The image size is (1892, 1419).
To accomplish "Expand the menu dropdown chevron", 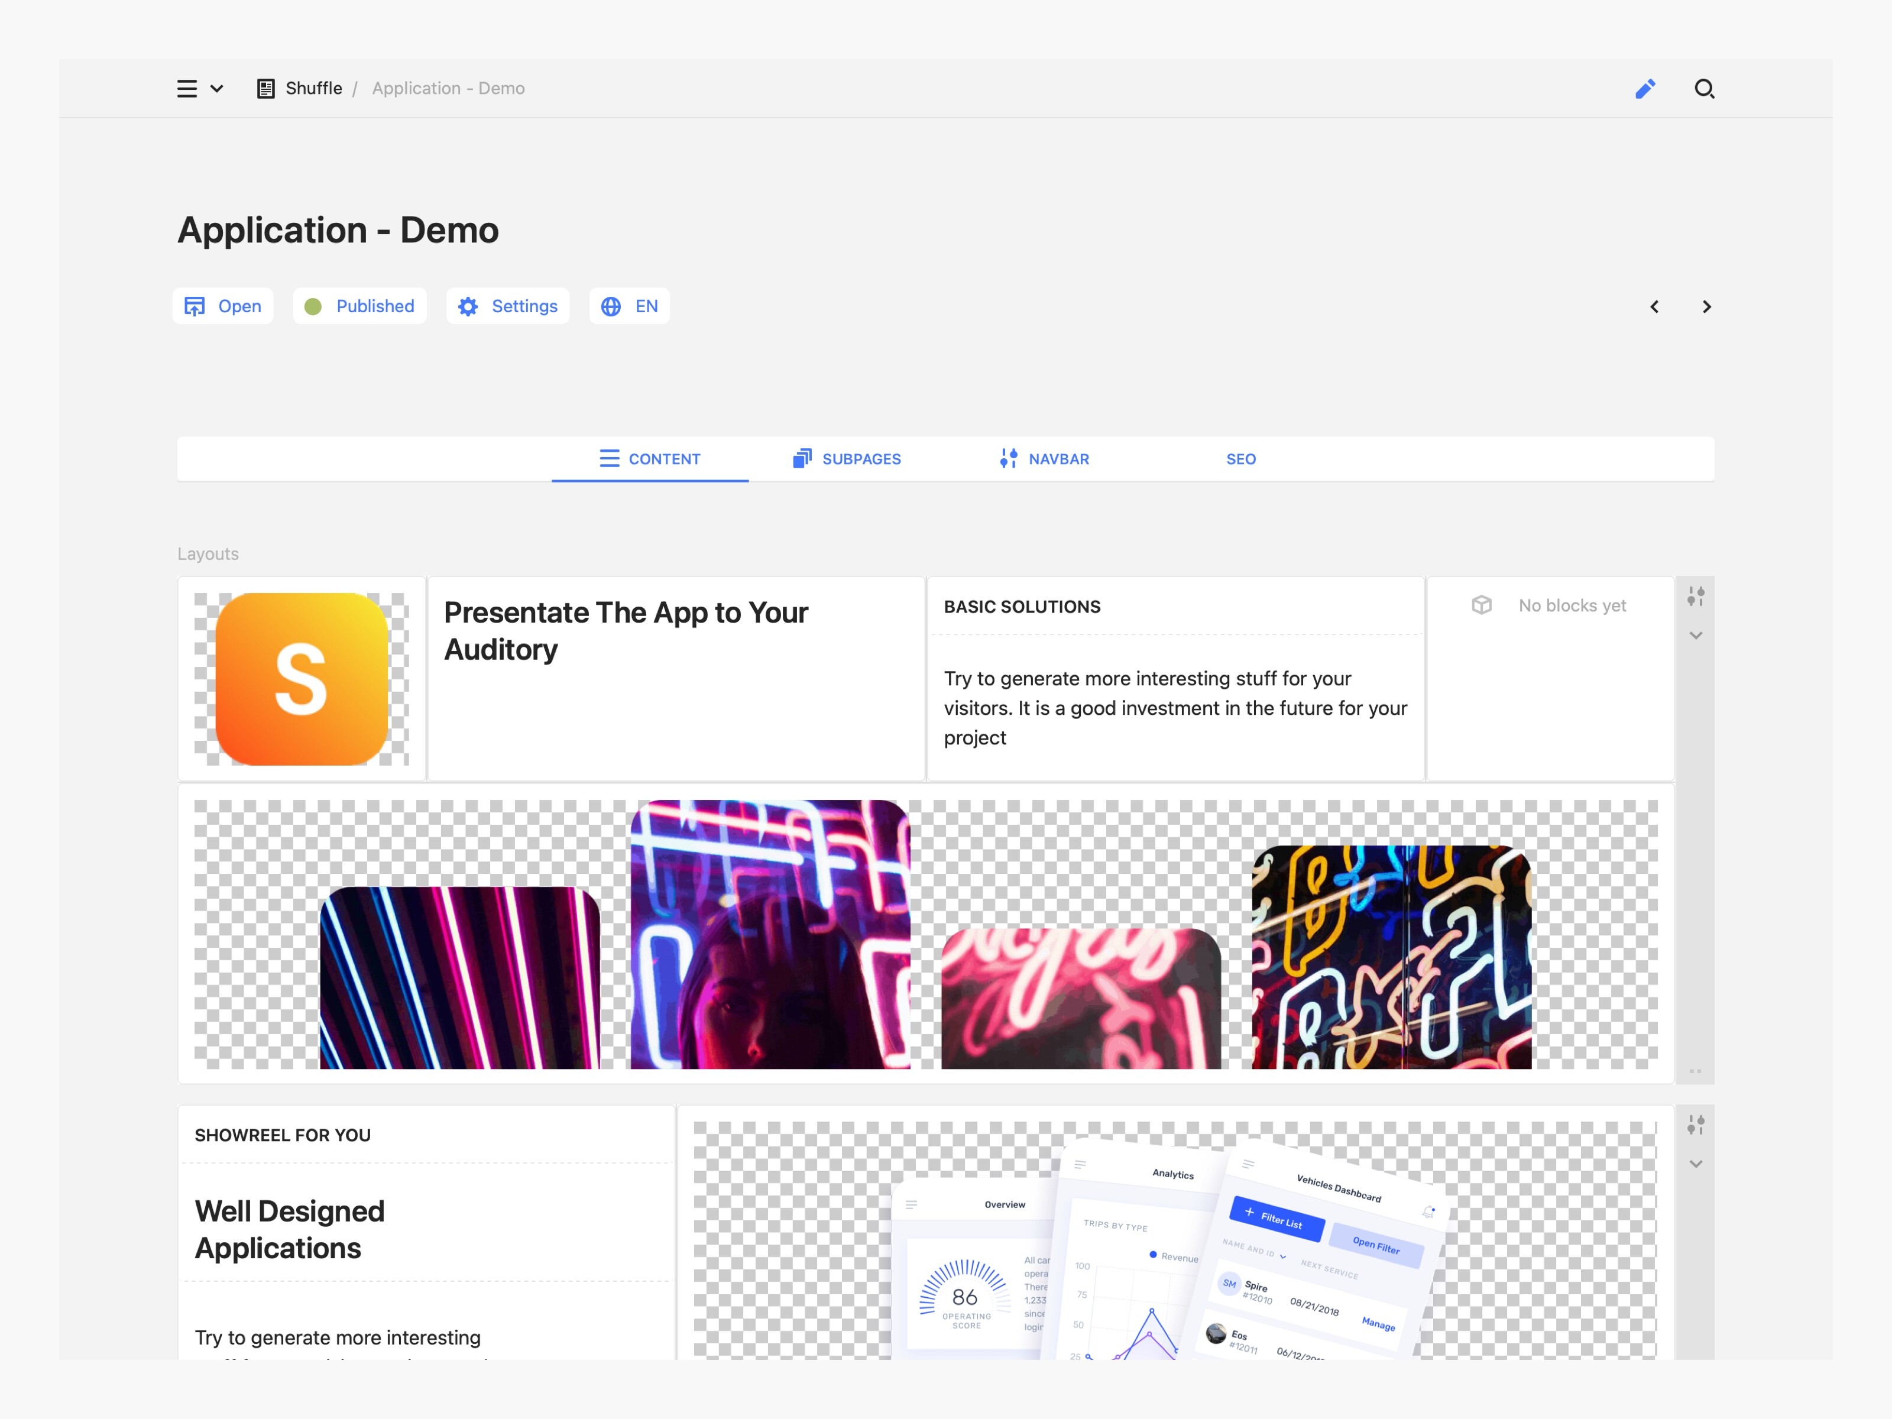I will click(x=217, y=89).
